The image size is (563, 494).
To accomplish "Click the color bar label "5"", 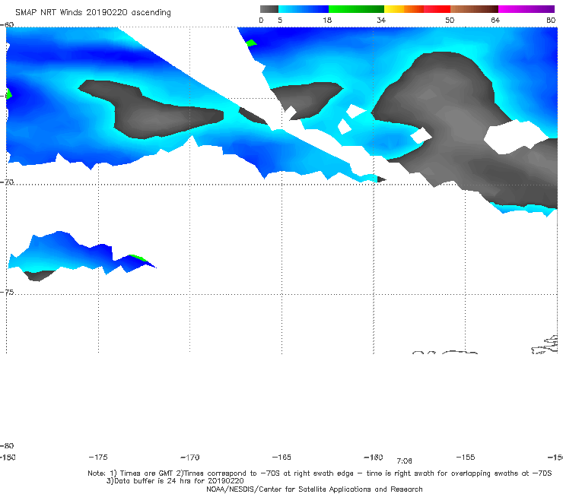I will 280,21.
